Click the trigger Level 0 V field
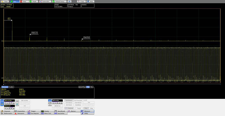The height and width of the screenshot is (116, 225). [89, 103]
